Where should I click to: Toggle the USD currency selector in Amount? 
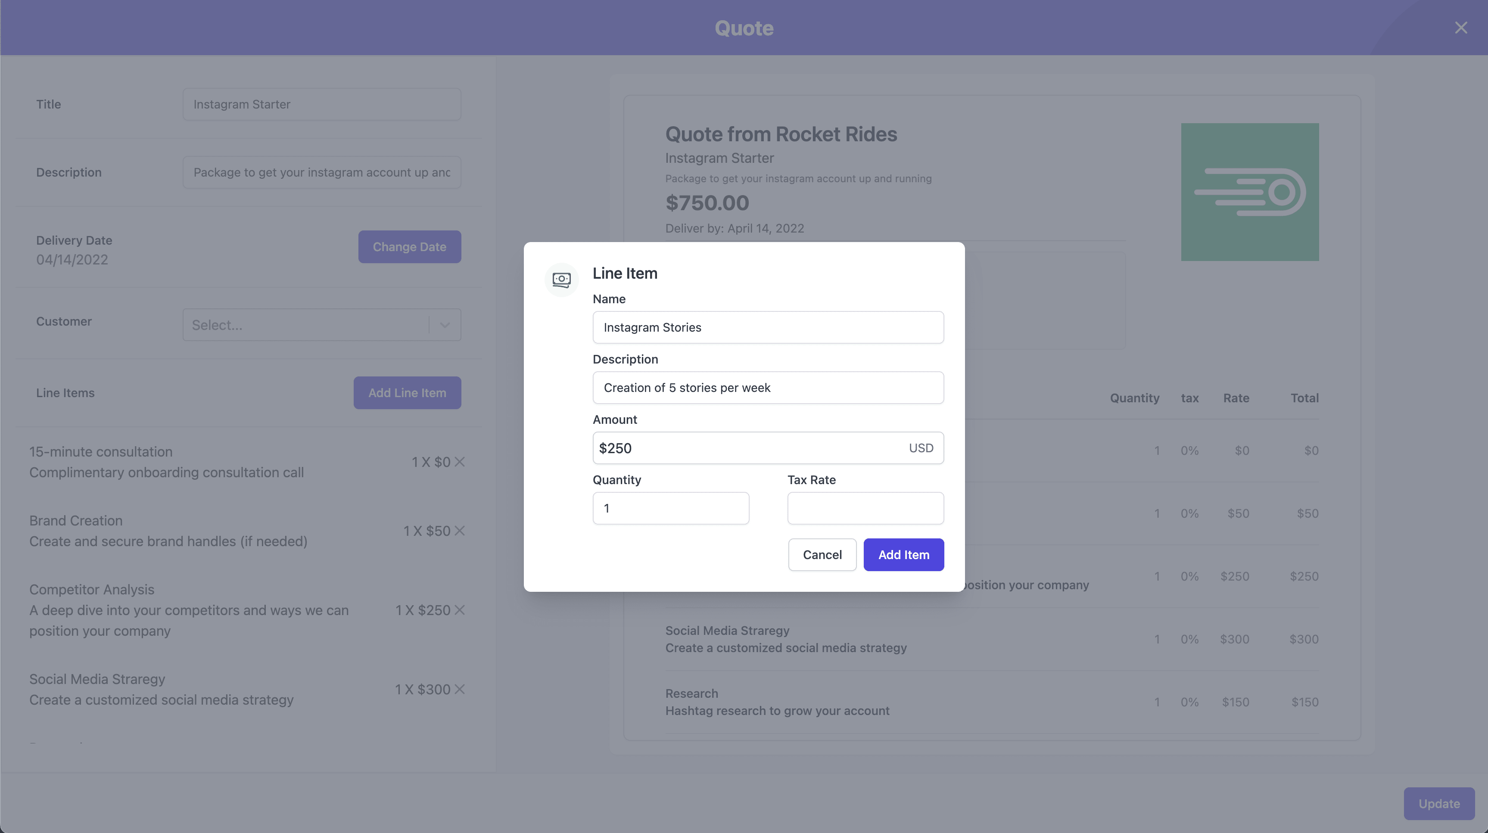tap(921, 448)
